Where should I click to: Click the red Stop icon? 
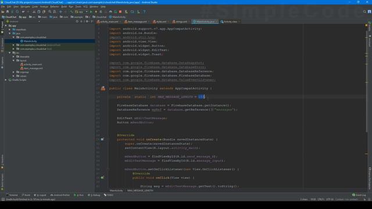[x=120, y=12]
